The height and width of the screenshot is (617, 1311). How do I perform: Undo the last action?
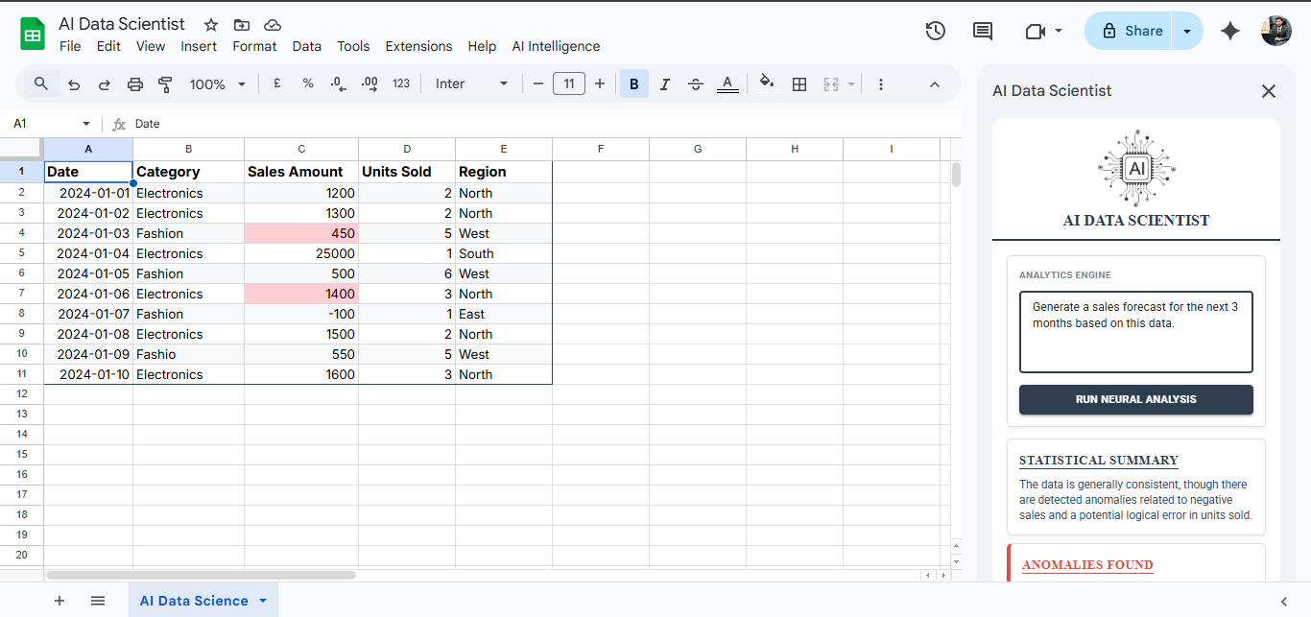click(73, 83)
